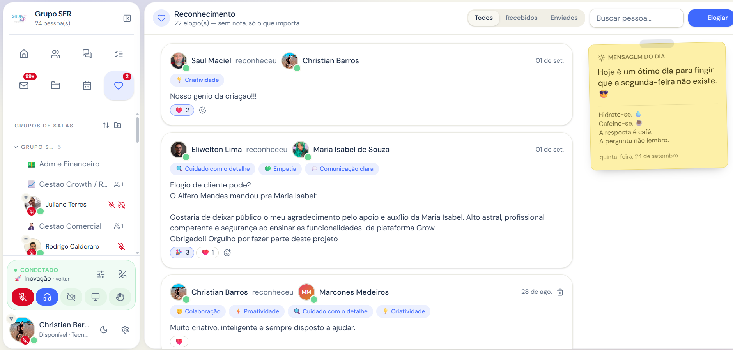Image resolution: width=733 pixels, height=350 pixels.
Task: Show all recognitions with Todos tab
Action: (x=484, y=18)
